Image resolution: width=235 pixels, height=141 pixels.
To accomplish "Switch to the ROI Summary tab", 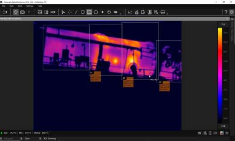I will (x=50, y=138).
